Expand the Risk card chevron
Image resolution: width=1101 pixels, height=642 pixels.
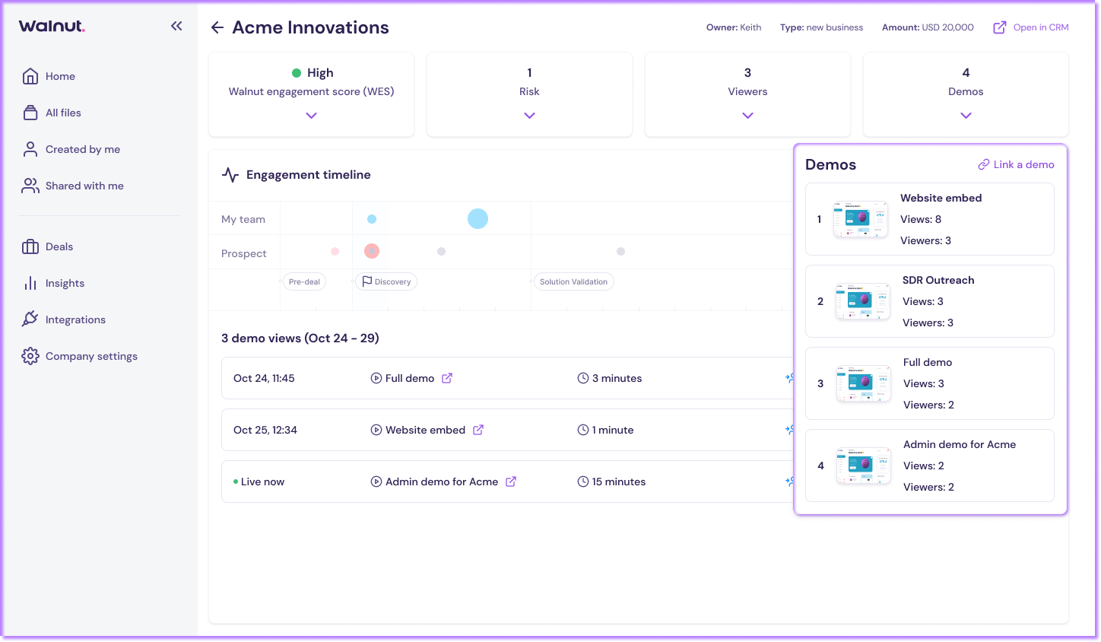point(529,116)
